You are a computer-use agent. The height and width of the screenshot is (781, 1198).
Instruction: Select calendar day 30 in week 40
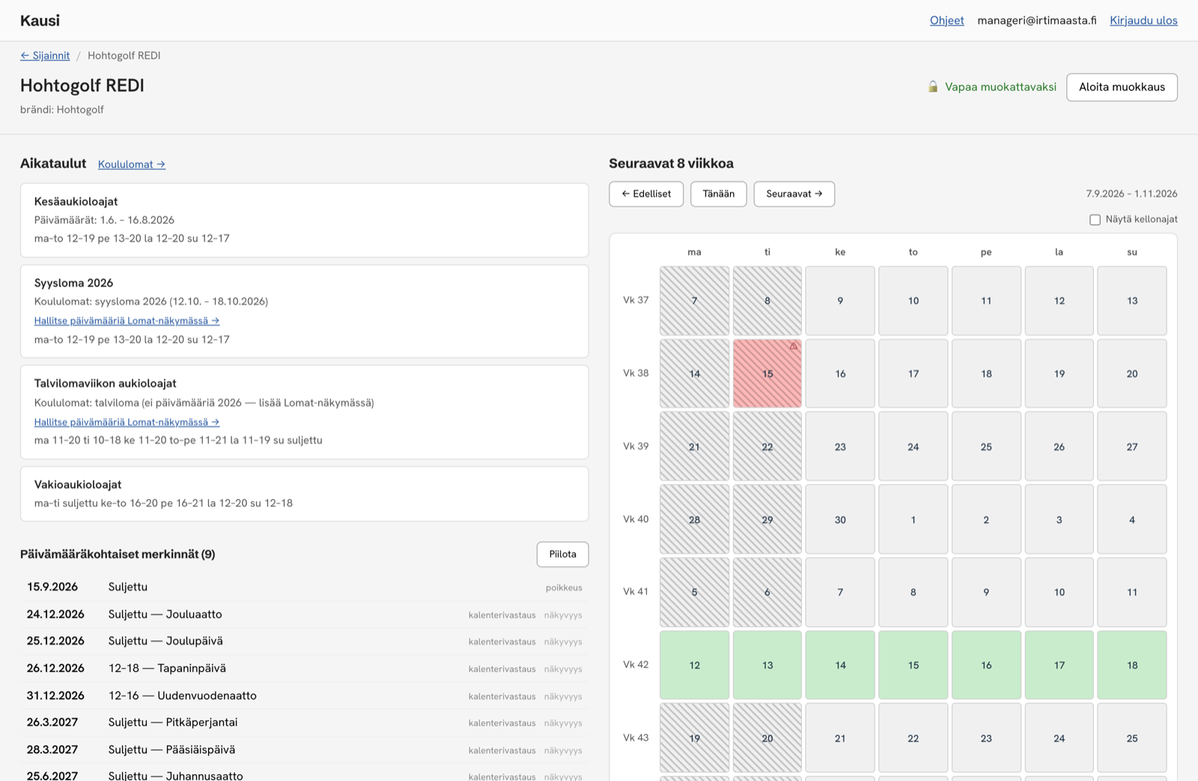click(x=840, y=519)
